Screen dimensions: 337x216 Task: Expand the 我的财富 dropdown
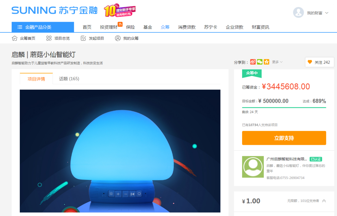click(317, 13)
